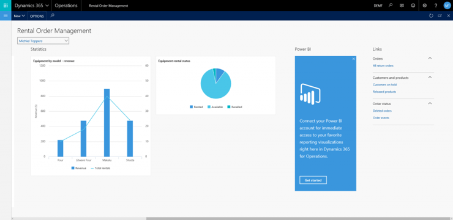453x220 pixels.
Task: Open Deleted orders link
Action: point(382,111)
